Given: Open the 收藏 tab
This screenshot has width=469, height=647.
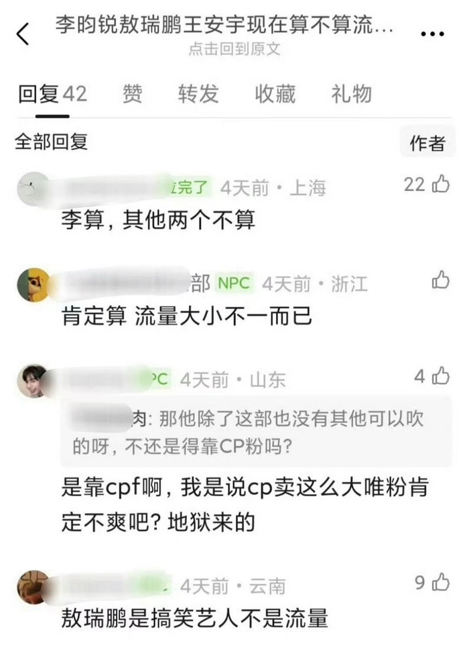Looking at the screenshot, I should [x=275, y=94].
